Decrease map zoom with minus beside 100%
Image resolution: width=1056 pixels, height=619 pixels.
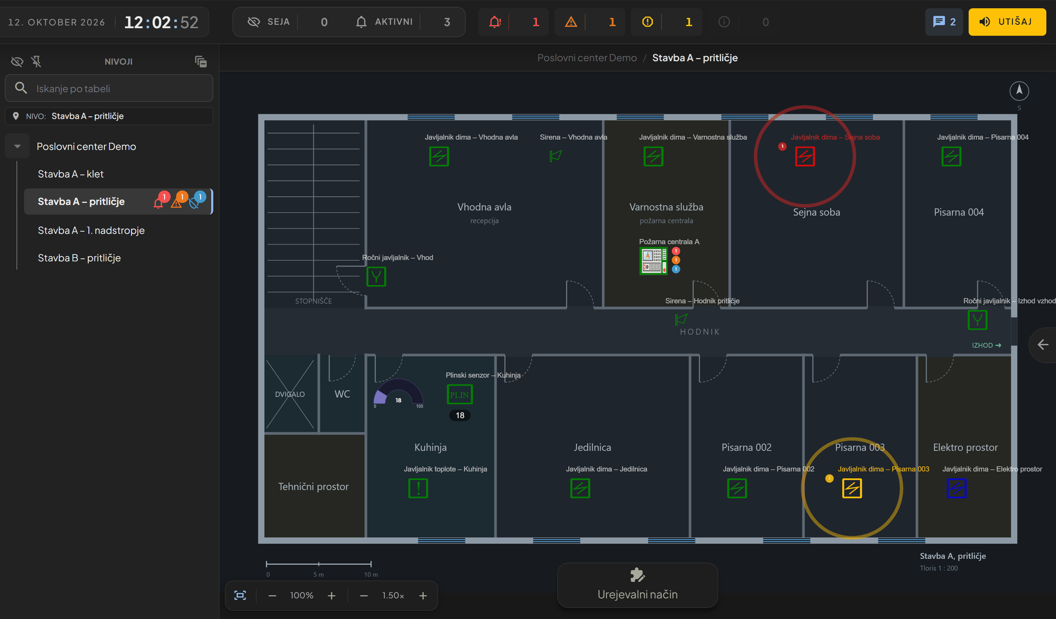(x=272, y=595)
